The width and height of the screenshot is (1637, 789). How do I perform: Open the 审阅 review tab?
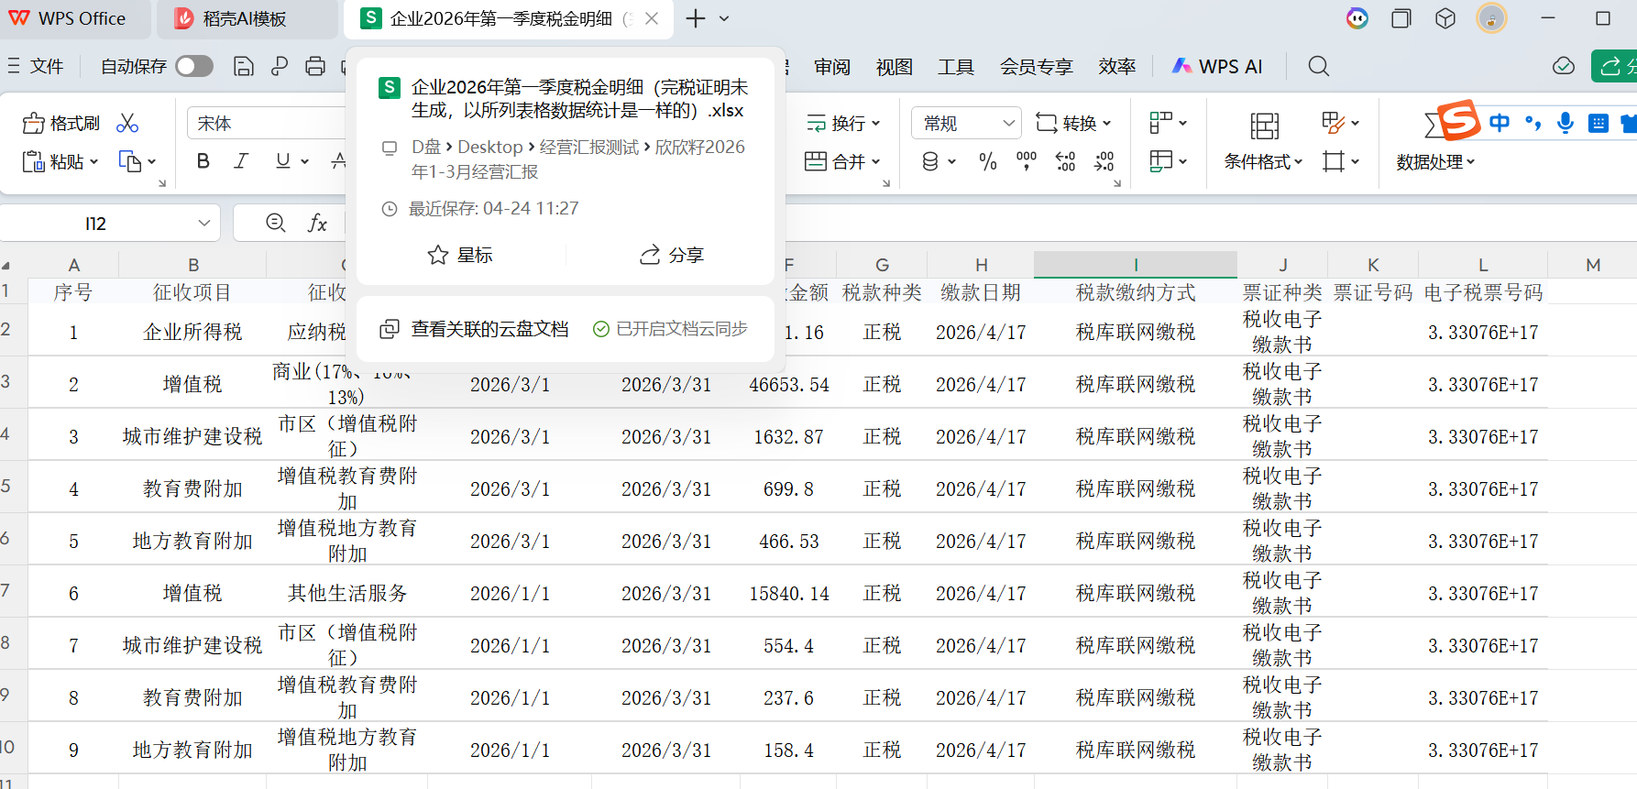(832, 66)
